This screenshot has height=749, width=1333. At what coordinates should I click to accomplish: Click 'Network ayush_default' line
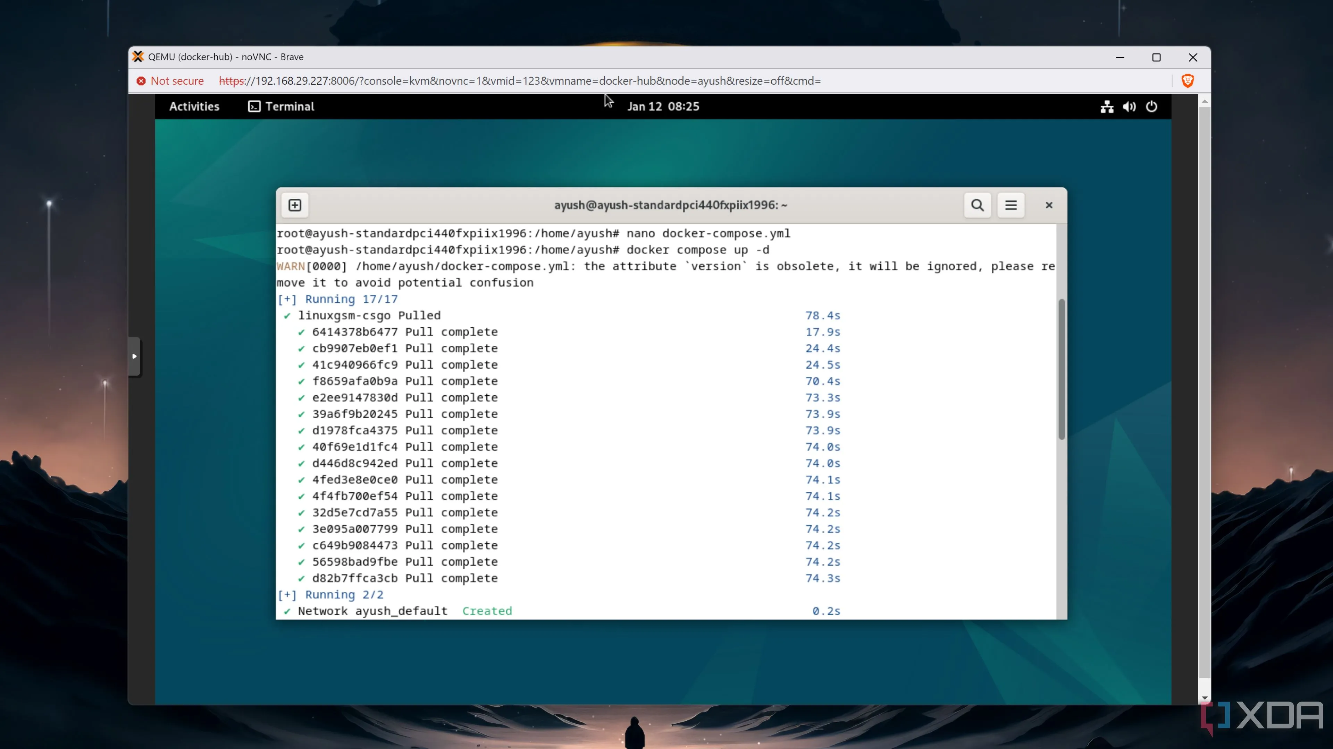[x=372, y=611]
